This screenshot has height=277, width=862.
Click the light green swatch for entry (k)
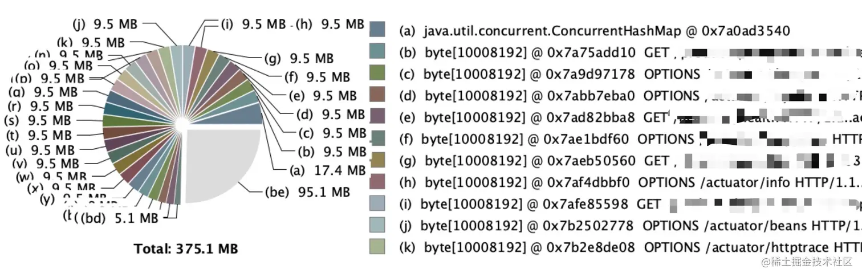(x=377, y=247)
